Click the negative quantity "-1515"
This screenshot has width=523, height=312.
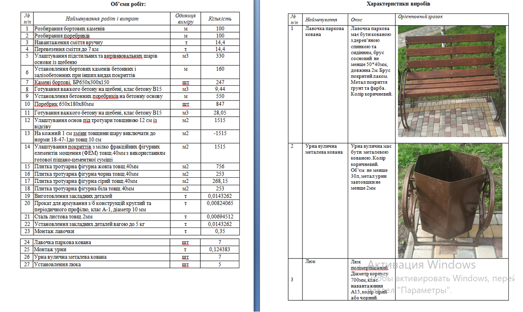[x=220, y=133]
